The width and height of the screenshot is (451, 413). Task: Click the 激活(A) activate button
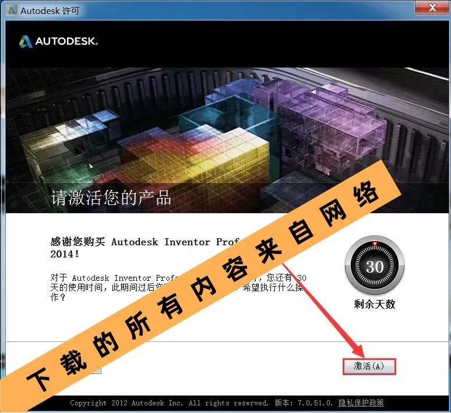point(369,366)
